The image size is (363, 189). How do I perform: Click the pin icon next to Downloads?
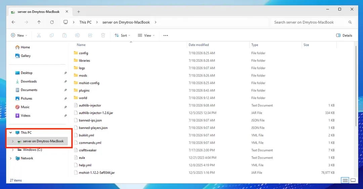[65, 81]
